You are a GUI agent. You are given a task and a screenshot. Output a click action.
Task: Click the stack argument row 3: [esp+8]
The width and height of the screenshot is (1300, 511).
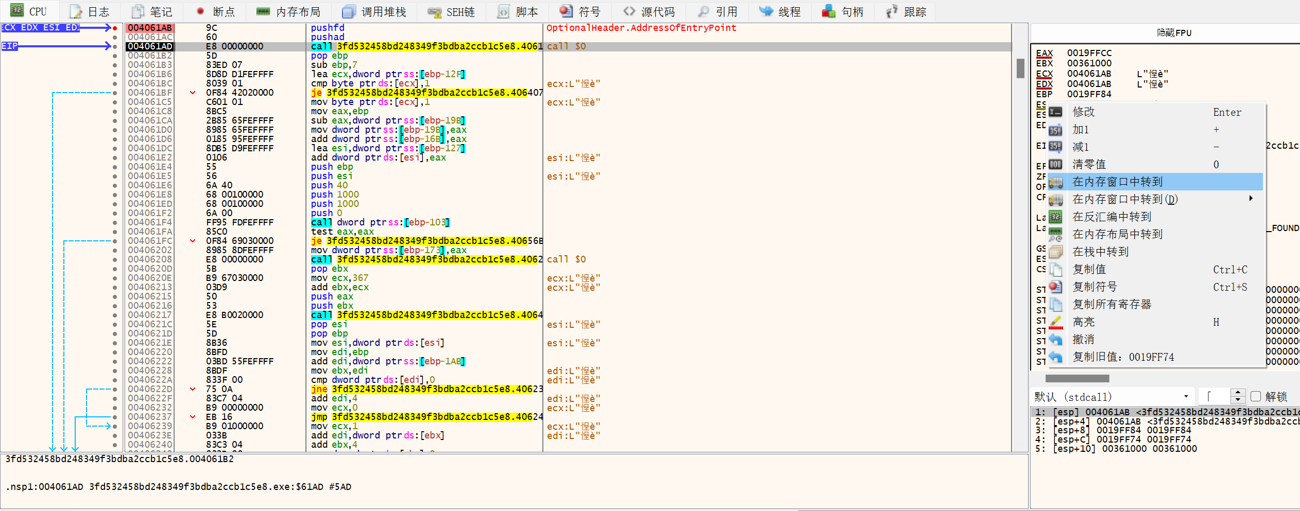[x=1165, y=430]
